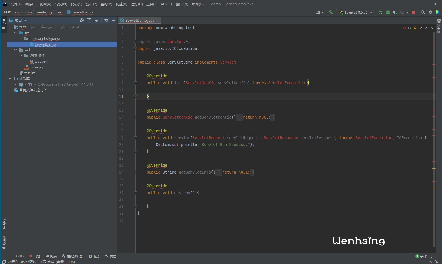The width and height of the screenshot is (442, 264).
Task: Open the 运行(U) menu
Action: point(137,4)
